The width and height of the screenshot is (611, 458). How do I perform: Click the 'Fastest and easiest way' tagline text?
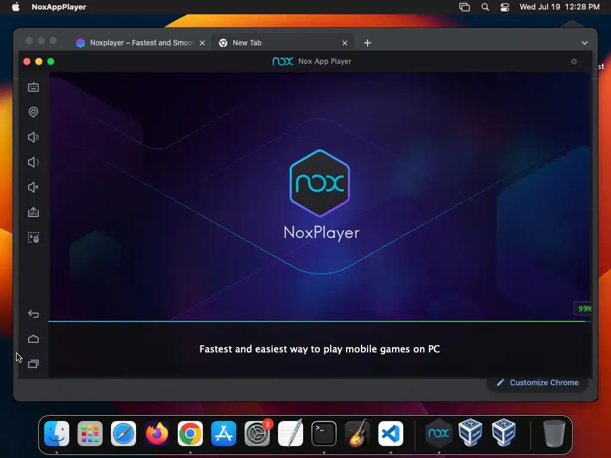coord(320,349)
